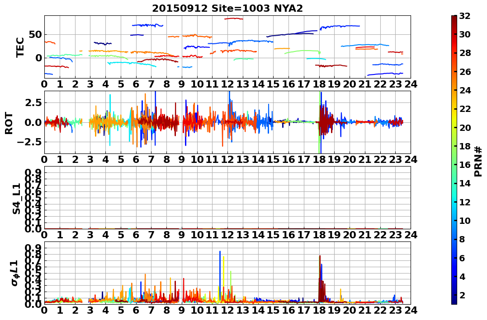Screen dimensions: 487x320
Task: Click the colorbar tick label 20
Action: tap(465, 127)
